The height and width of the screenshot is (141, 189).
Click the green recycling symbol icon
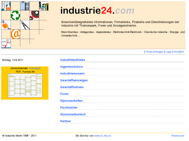coord(15,15)
